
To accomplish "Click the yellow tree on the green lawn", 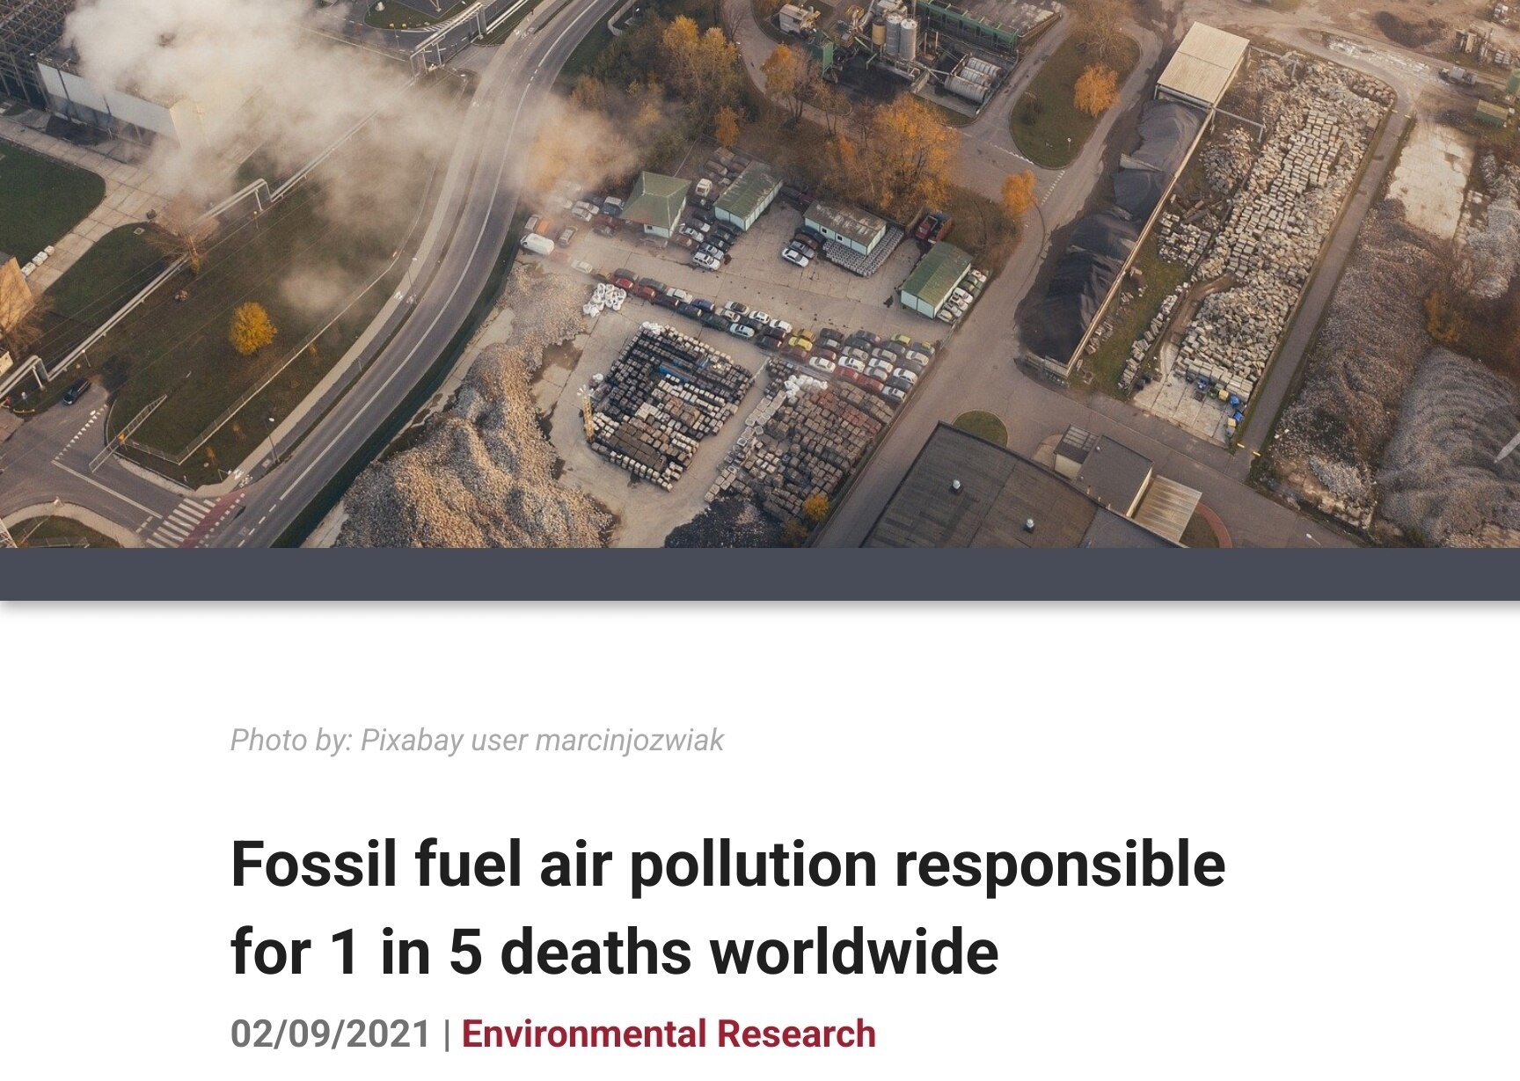I will click(x=252, y=328).
